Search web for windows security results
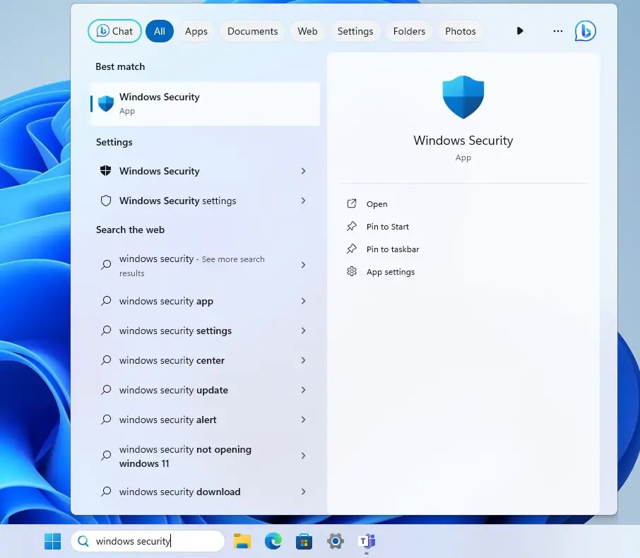 click(206, 266)
